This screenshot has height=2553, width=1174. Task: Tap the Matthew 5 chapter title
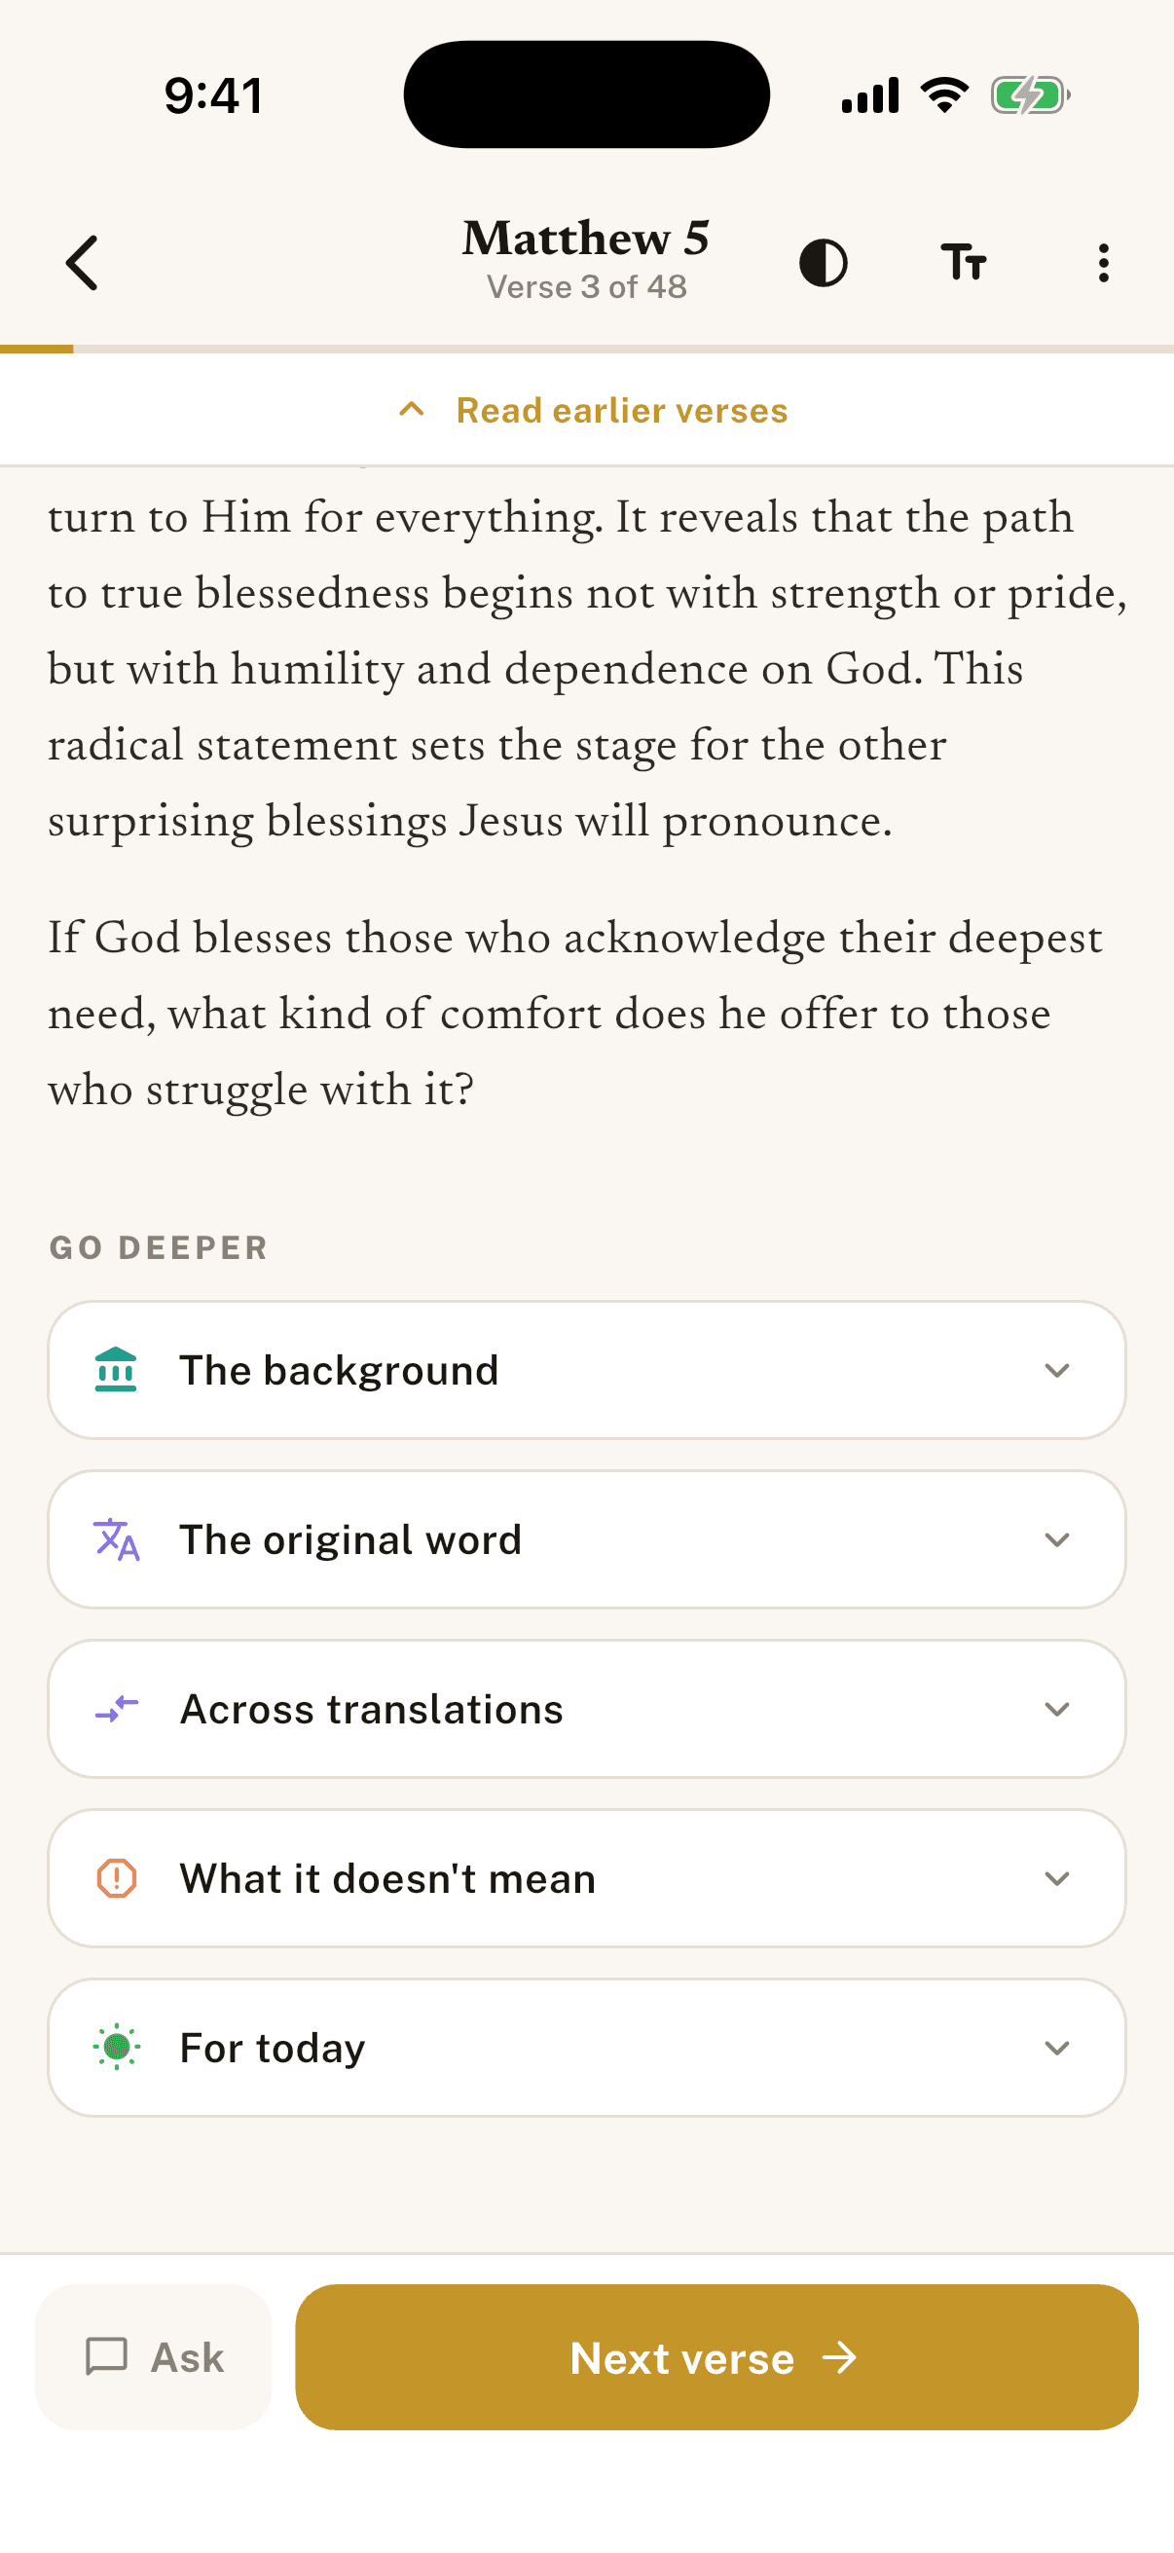(x=585, y=238)
